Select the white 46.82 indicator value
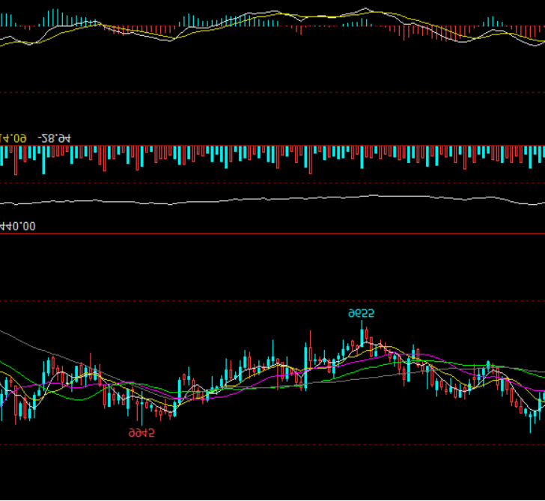Image resolution: width=545 pixels, height=501 pixels. click(x=55, y=138)
